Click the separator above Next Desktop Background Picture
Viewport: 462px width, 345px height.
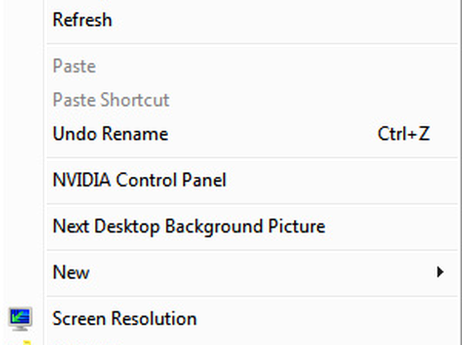246,203
